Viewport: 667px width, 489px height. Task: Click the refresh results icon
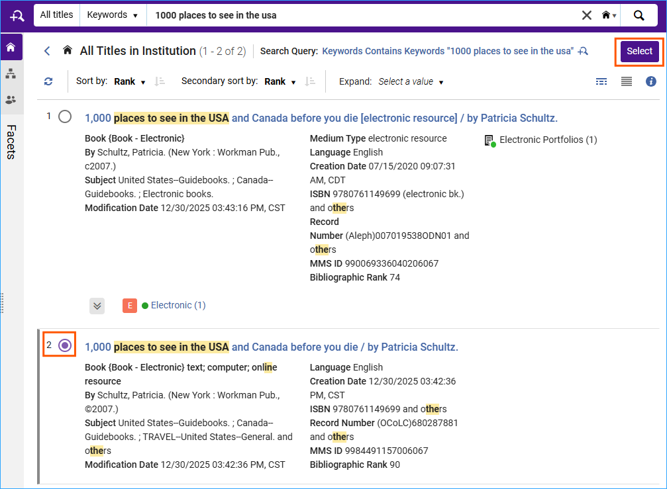pyautogui.click(x=48, y=81)
